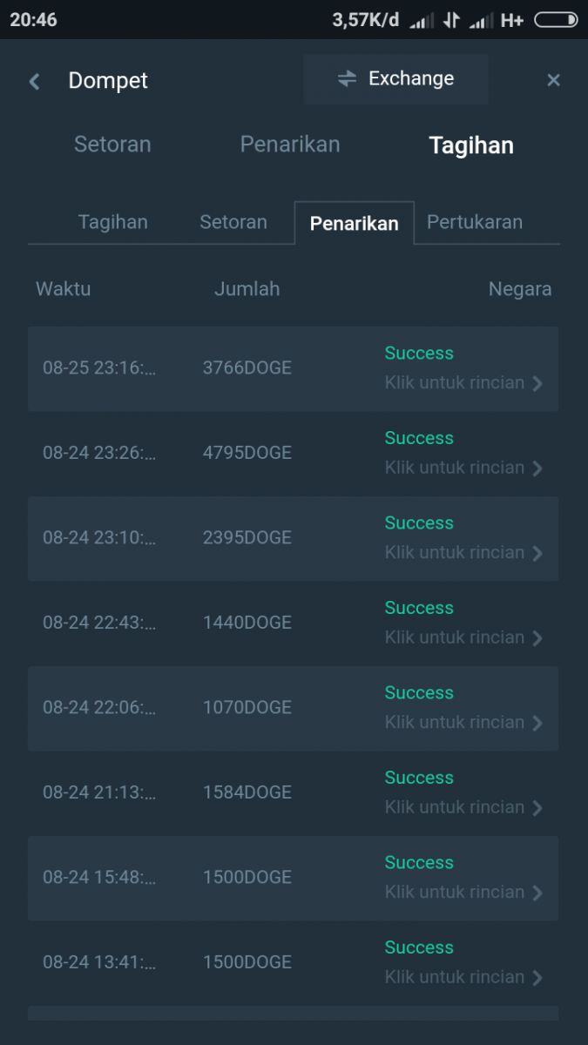
Task: Expand details chevron for 2395DOGE withdrawal
Action: (537, 554)
